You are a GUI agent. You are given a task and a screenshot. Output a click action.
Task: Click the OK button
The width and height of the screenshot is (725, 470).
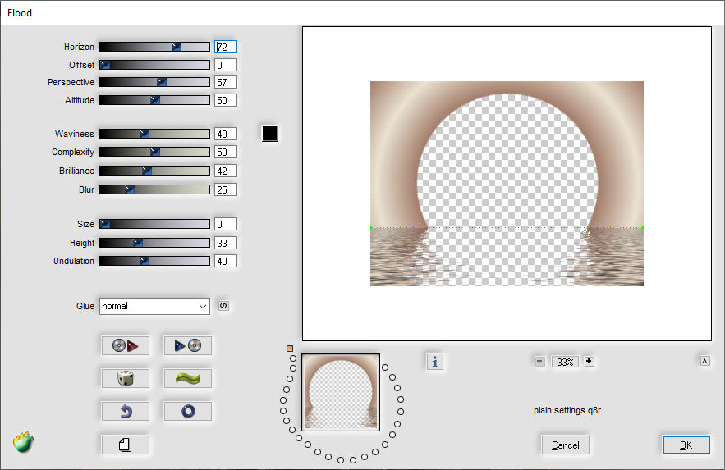pyautogui.click(x=686, y=445)
